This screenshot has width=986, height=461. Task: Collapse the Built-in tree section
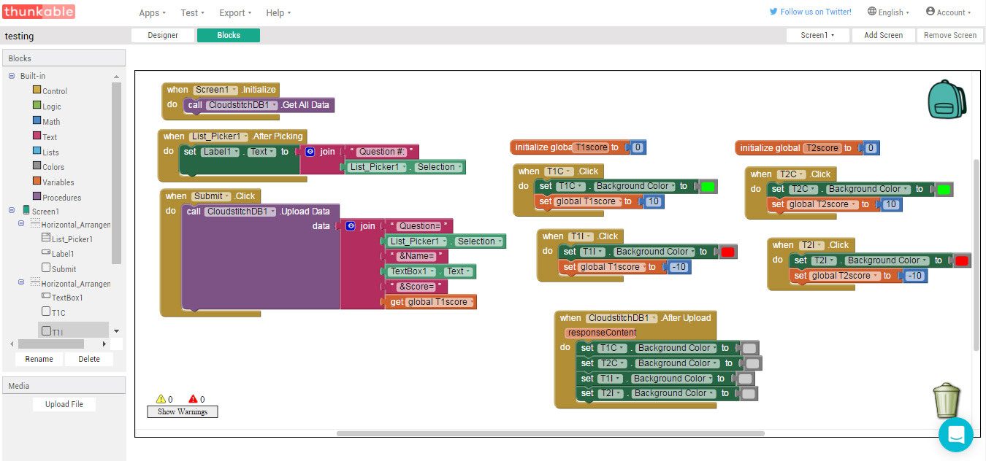[12, 76]
